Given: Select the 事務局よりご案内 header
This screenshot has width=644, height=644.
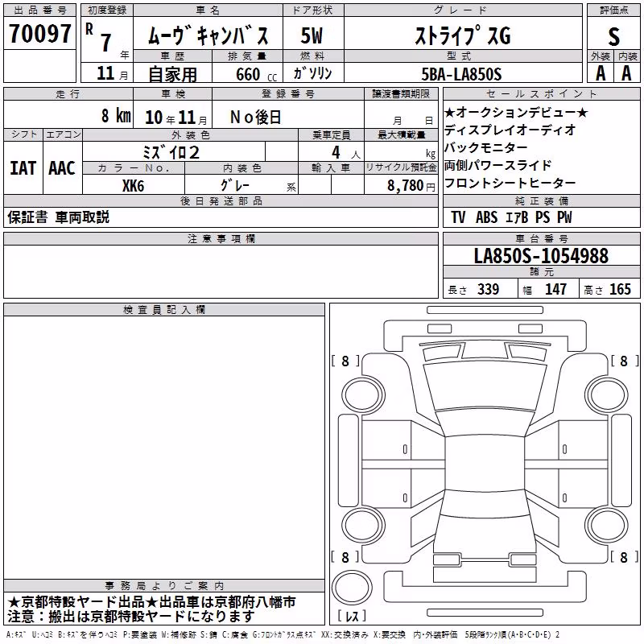Looking at the screenshot, I should coord(164,586).
